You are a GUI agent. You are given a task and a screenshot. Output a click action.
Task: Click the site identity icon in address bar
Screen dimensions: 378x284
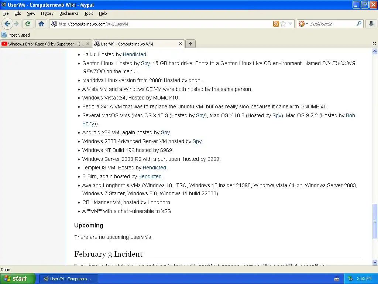pos(54,24)
